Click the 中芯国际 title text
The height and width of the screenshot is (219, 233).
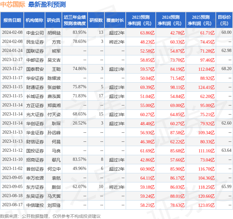(x=13, y=4)
